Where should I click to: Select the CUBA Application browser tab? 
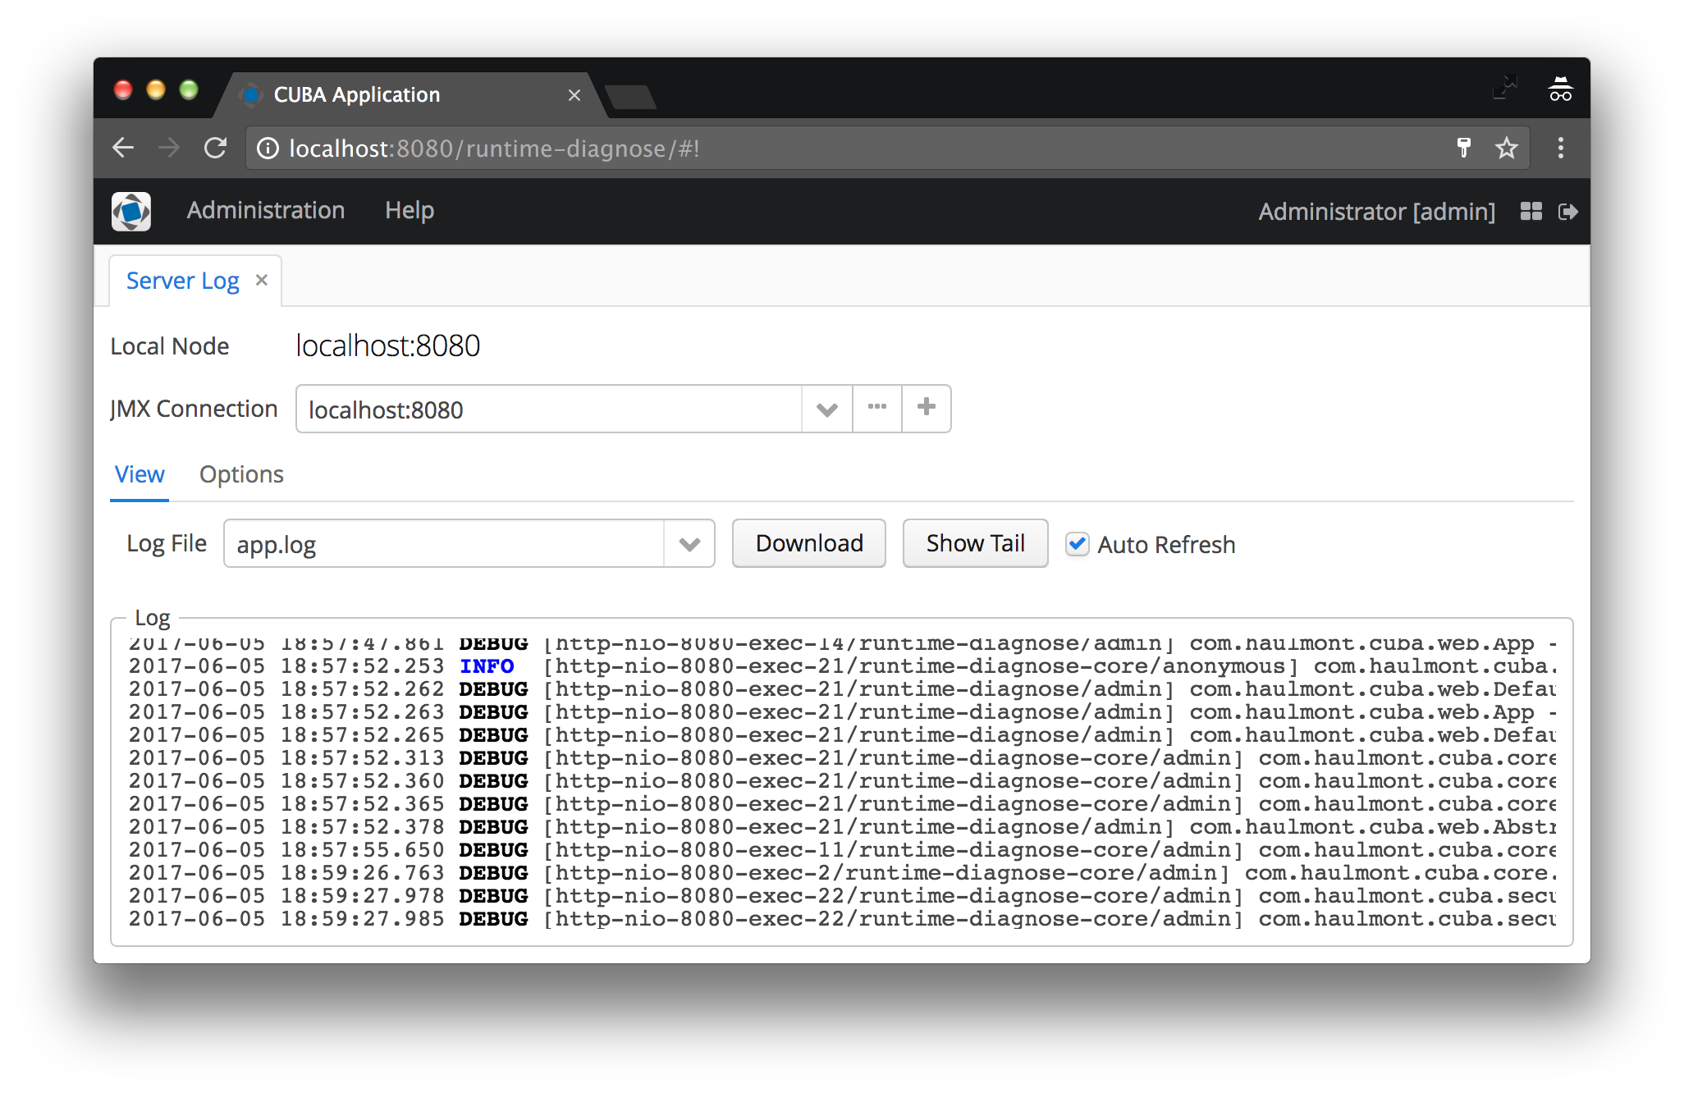(x=410, y=95)
